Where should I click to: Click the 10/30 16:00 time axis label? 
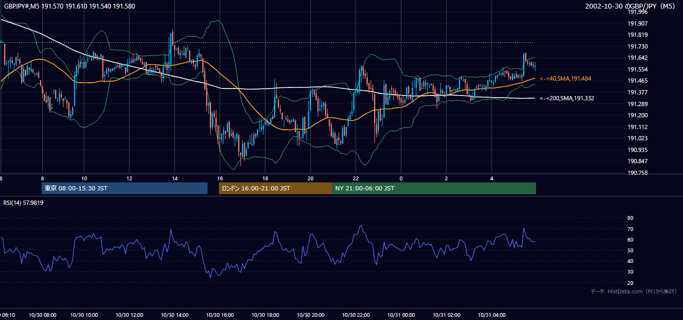point(220,315)
